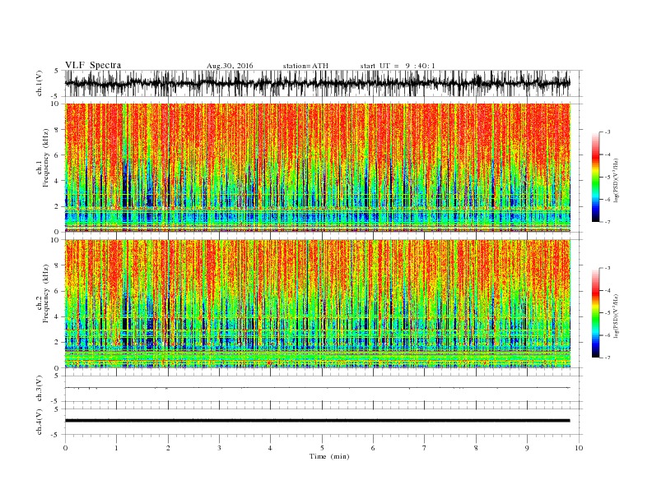Viewport: 652px width, 503px height.
Task: Click the '7' tick on the time axis
Action: tap(425, 448)
